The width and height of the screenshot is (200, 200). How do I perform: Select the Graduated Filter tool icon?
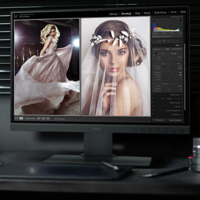click(169, 41)
